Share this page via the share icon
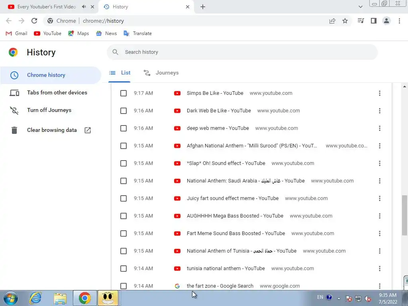The image size is (408, 306). tap(332, 21)
